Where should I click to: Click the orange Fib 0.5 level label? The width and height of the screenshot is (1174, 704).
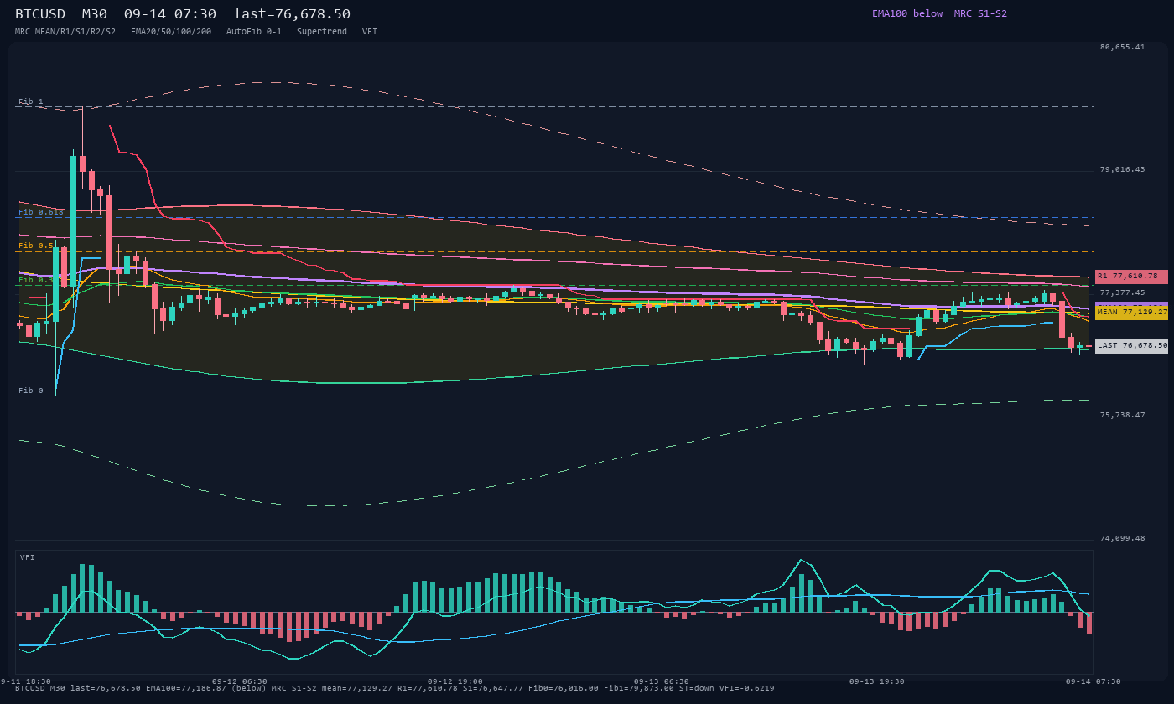click(x=36, y=246)
